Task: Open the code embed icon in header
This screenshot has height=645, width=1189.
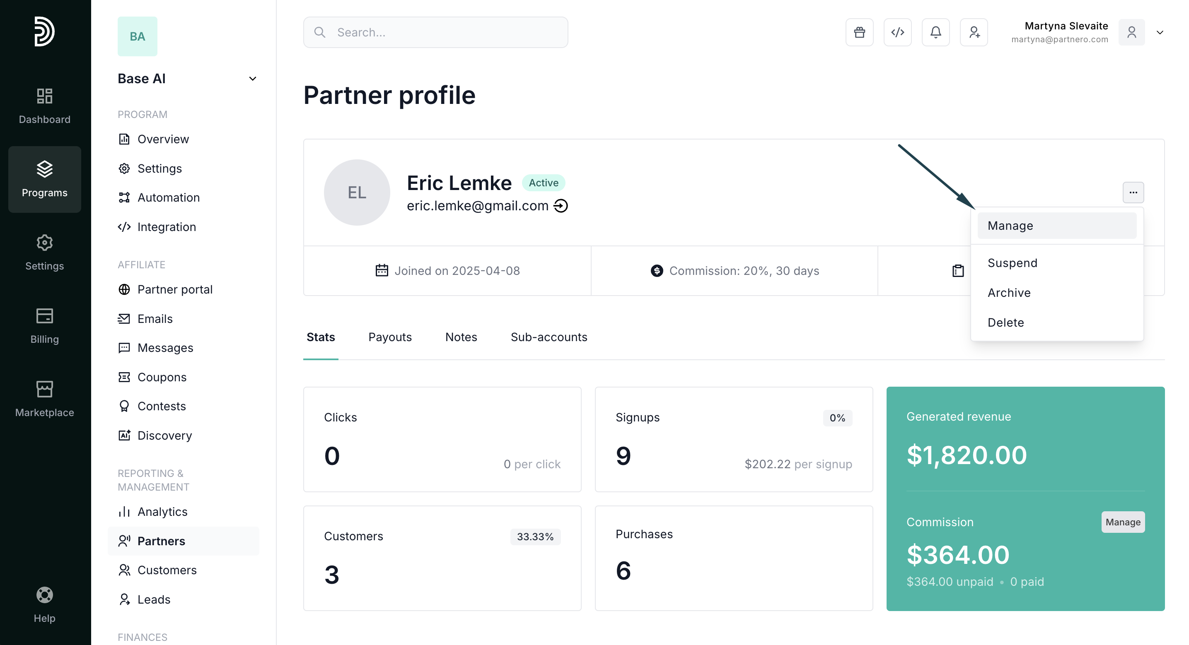Action: [x=897, y=32]
